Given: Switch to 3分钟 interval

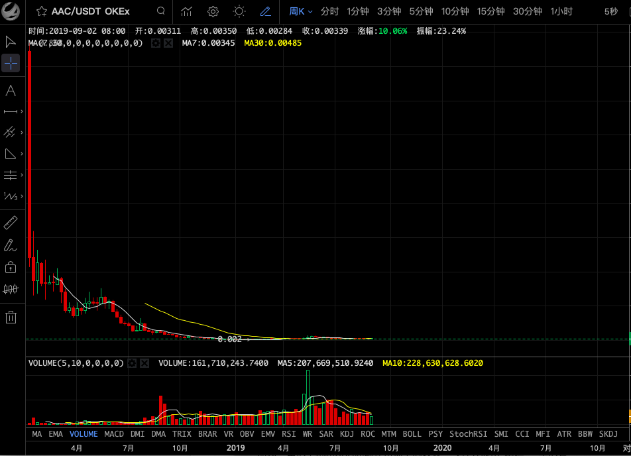Looking at the screenshot, I should pyautogui.click(x=389, y=12).
